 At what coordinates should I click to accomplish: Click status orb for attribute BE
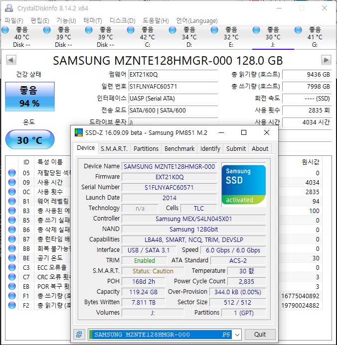pos(12,258)
